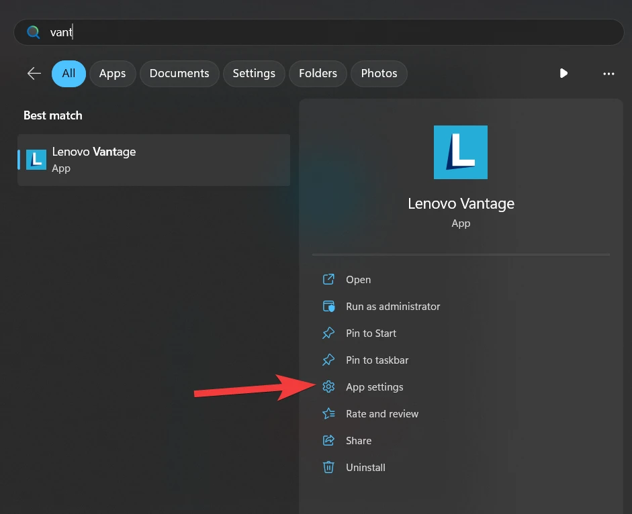
Task: Switch to the Documents filter tab
Action: coord(179,73)
